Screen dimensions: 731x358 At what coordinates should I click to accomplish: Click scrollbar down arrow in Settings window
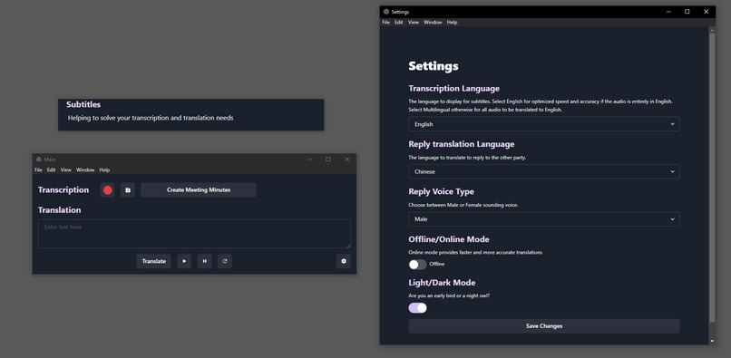tap(712, 341)
